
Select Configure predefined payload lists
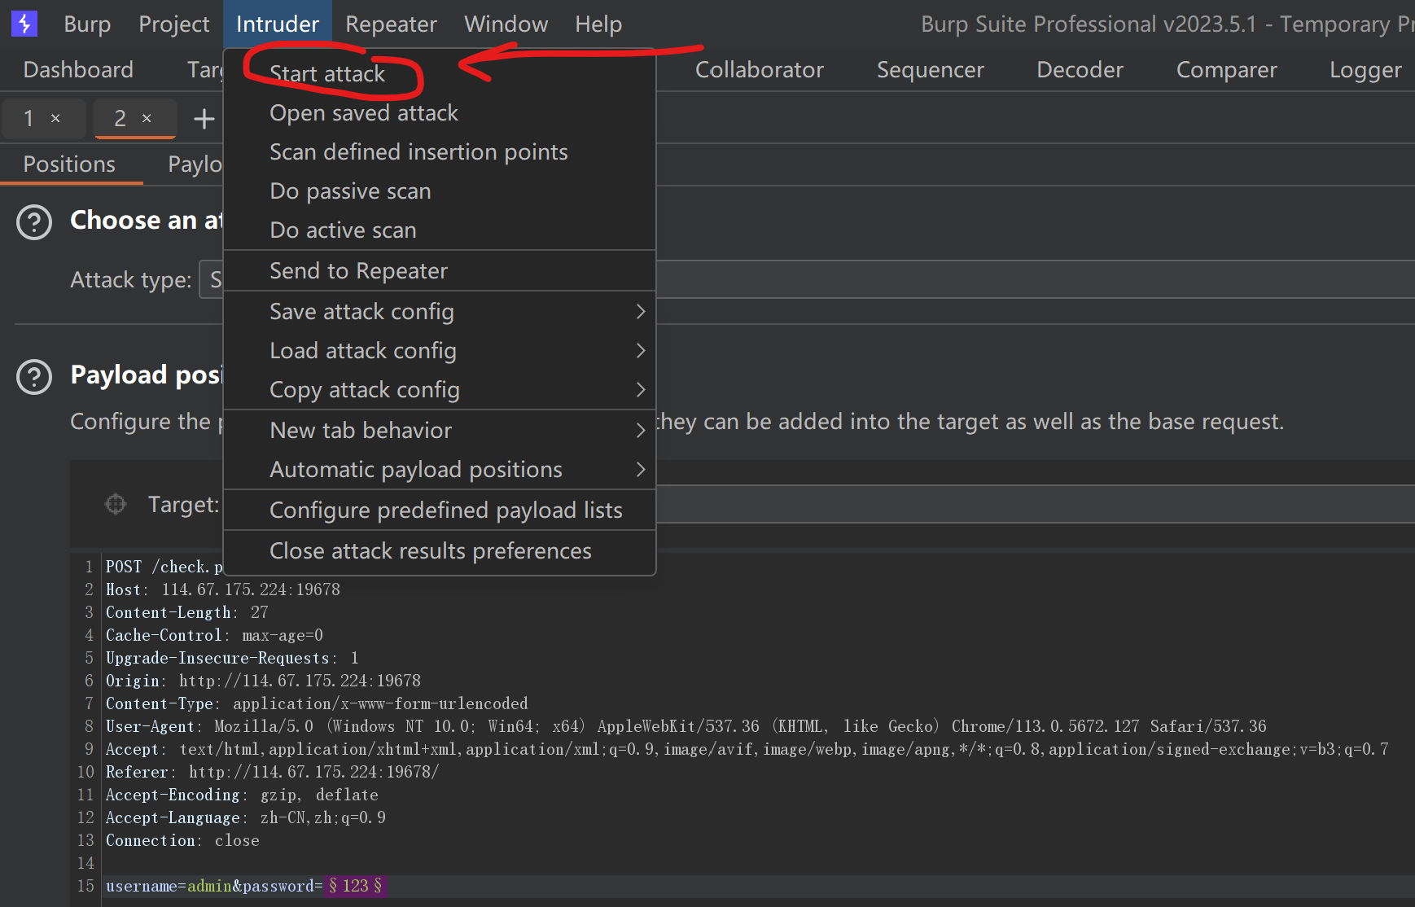tap(440, 510)
